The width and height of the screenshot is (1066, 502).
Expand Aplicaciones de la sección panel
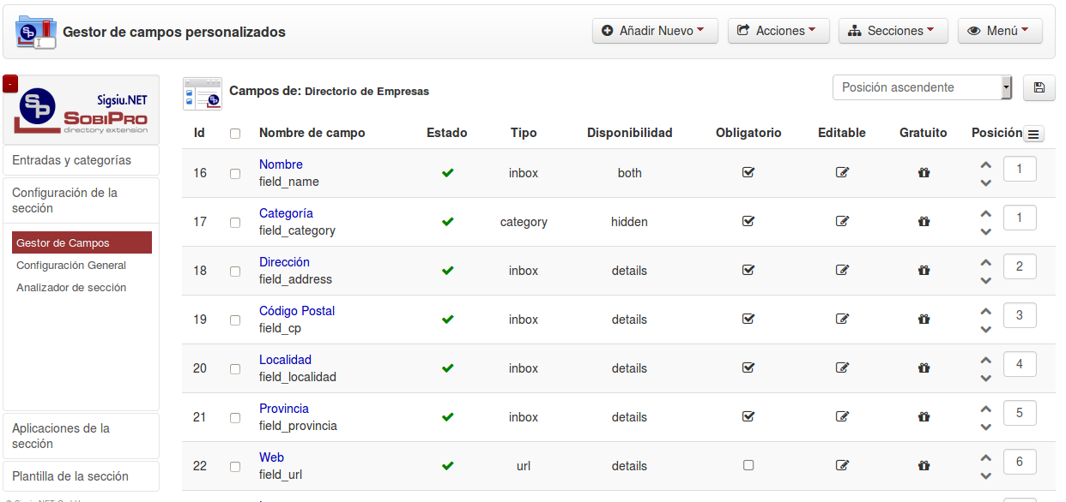tap(82, 436)
